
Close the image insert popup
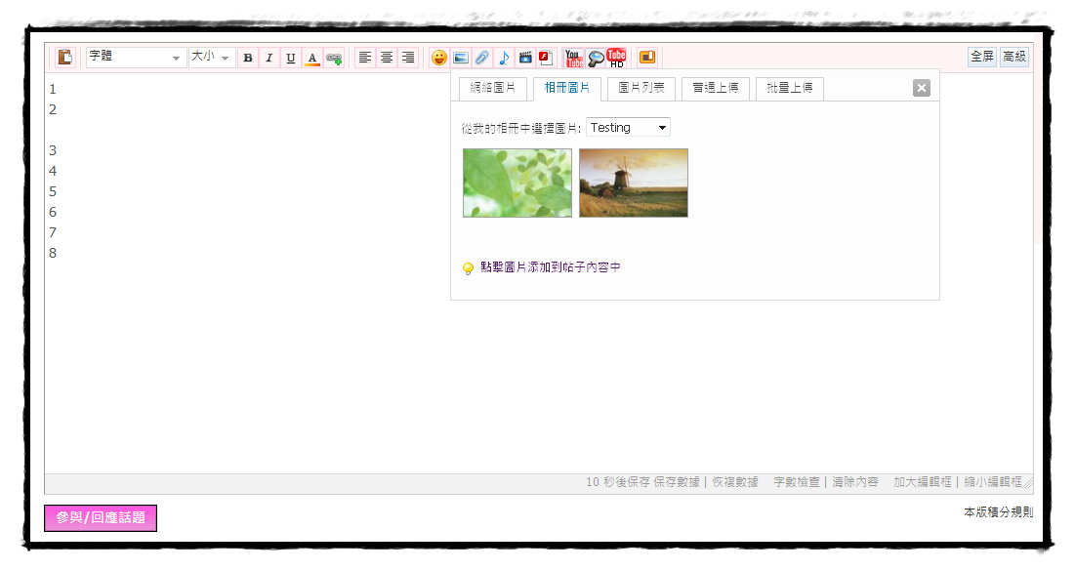point(922,88)
